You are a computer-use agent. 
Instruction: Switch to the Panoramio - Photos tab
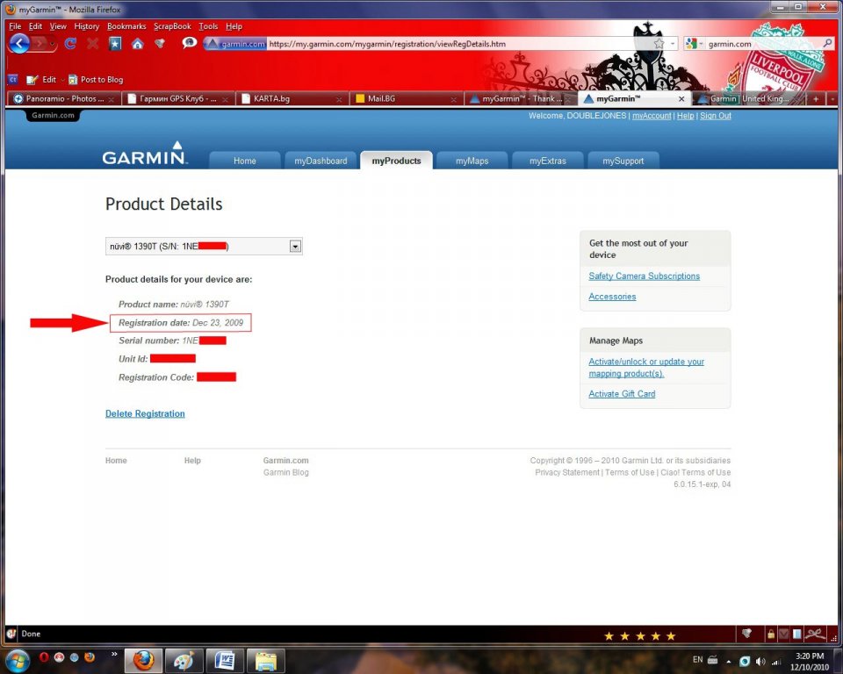tap(64, 99)
